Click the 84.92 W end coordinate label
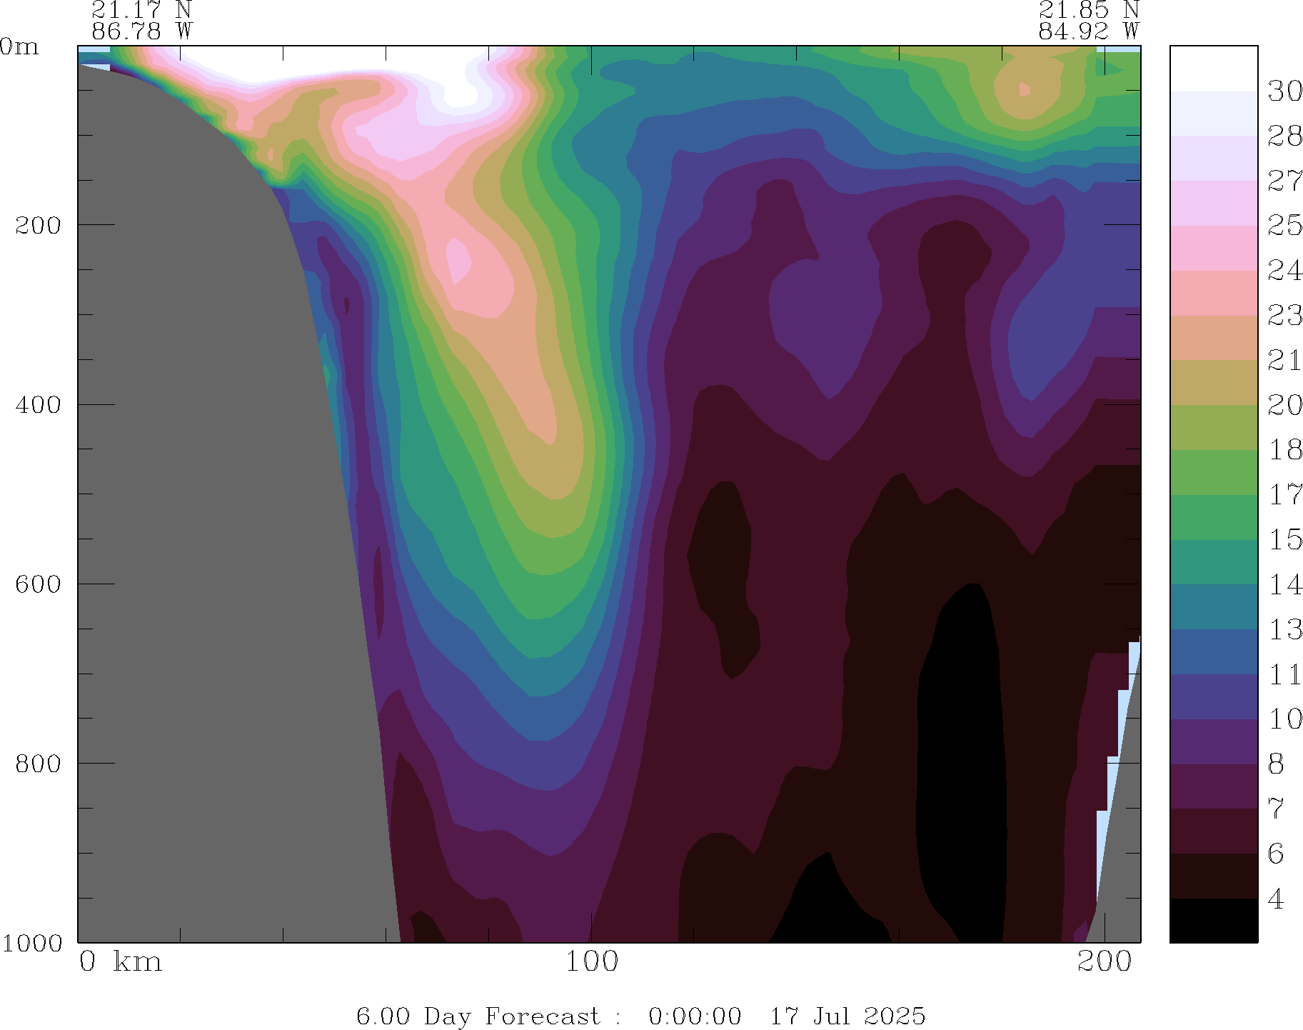Screen dimensions: 1303x1030 [x=1088, y=31]
